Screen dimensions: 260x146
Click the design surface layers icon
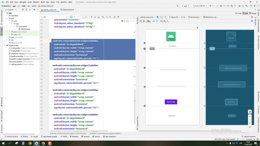point(158,17)
